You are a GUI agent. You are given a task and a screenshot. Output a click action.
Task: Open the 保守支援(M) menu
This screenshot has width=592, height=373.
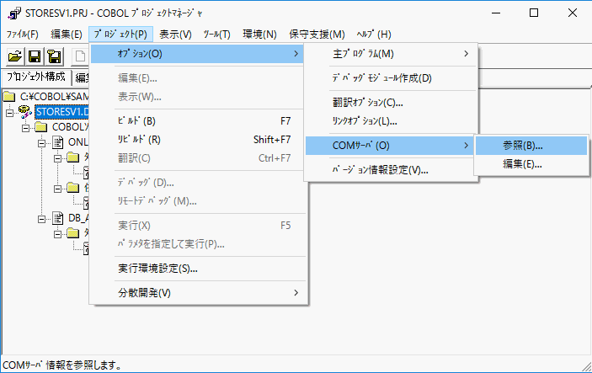click(x=317, y=35)
